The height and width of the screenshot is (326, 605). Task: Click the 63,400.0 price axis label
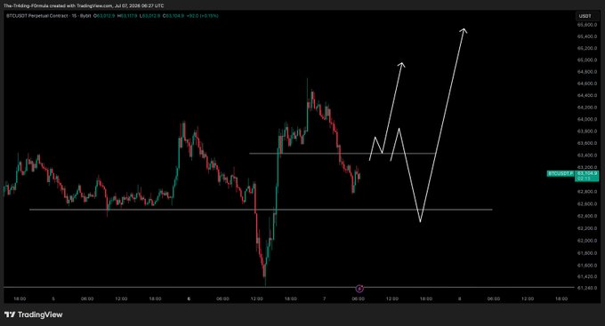pos(587,155)
